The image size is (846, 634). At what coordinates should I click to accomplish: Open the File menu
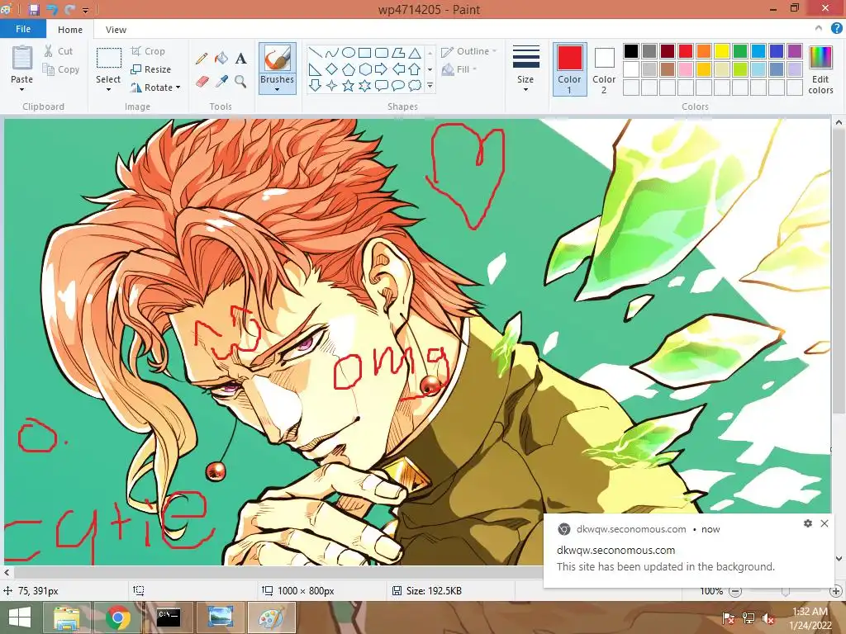[23, 29]
